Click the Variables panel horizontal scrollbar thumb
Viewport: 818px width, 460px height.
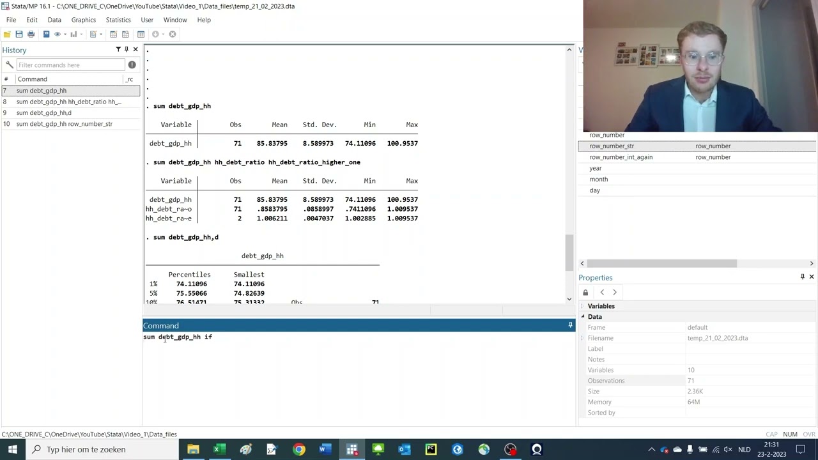tap(661, 263)
